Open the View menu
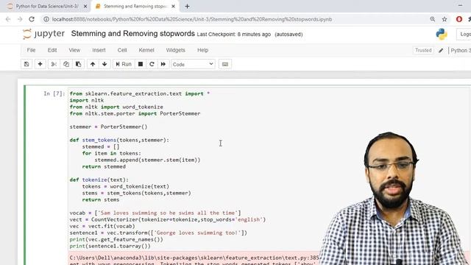This screenshot has height=265, width=471. point(74,50)
